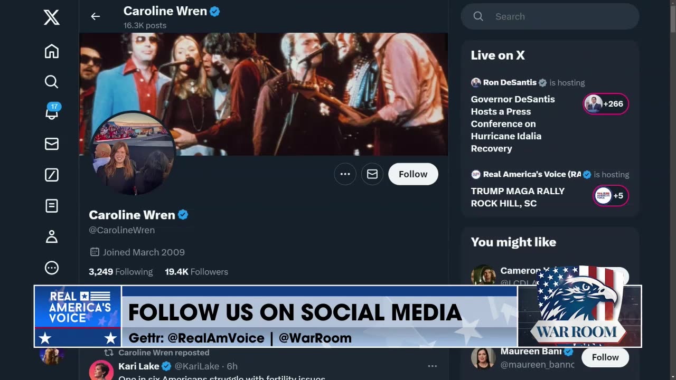Screen dimensions: 676x380
Task: Click the 6h timestamp on Kari Lake post
Action: click(232, 366)
